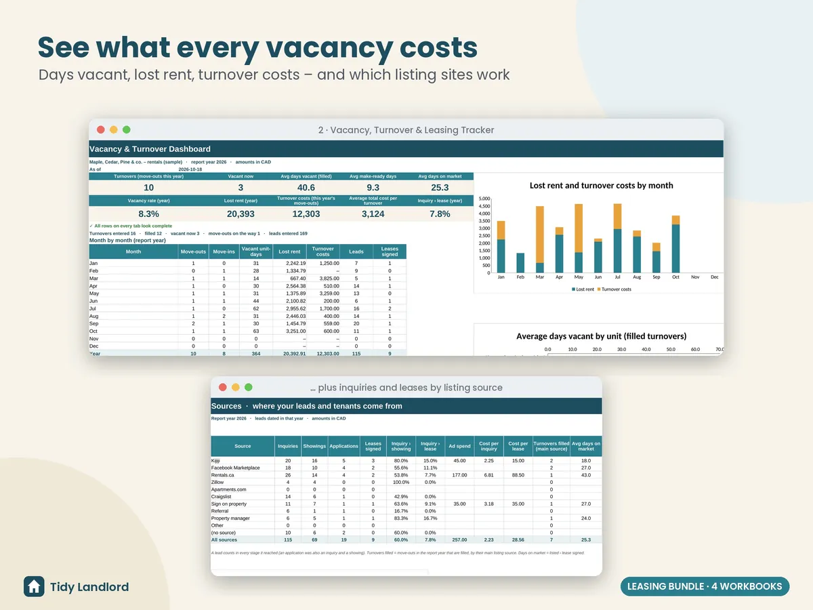Select the All sources total row label

point(224,540)
